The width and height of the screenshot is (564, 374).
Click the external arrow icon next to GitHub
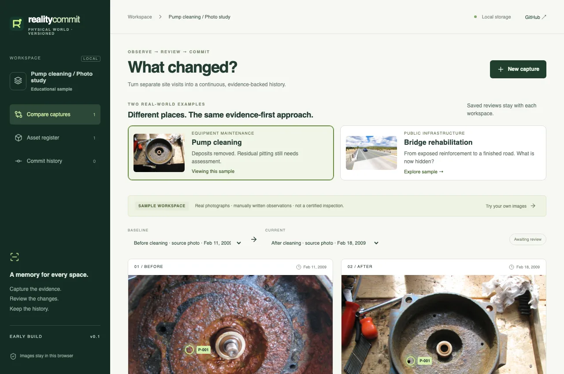point(544,17)
